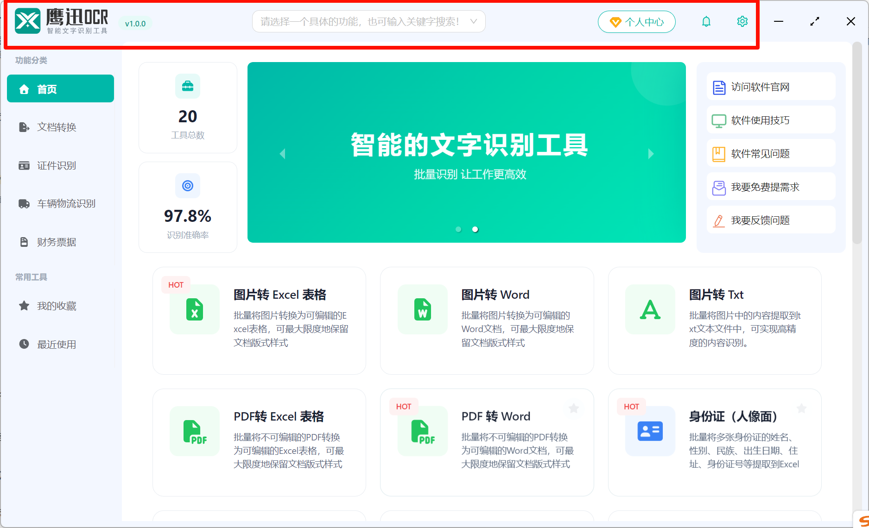869x528 pixels.
Task: Click the carousel right arrow
Action: click(651, 153)
